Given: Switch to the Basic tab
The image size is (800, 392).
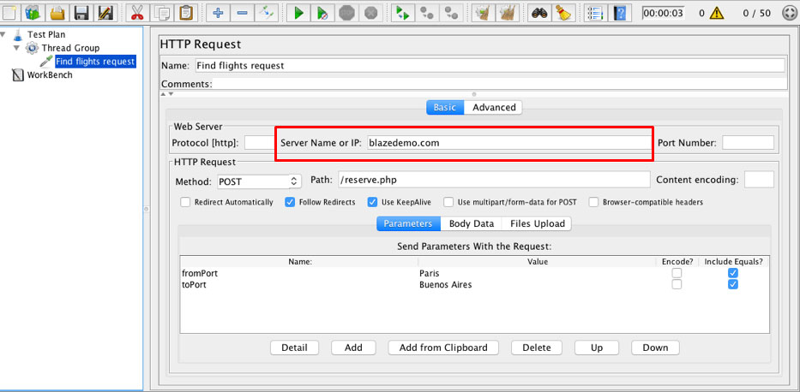Looking at the screenshot, I should [445, 108].
